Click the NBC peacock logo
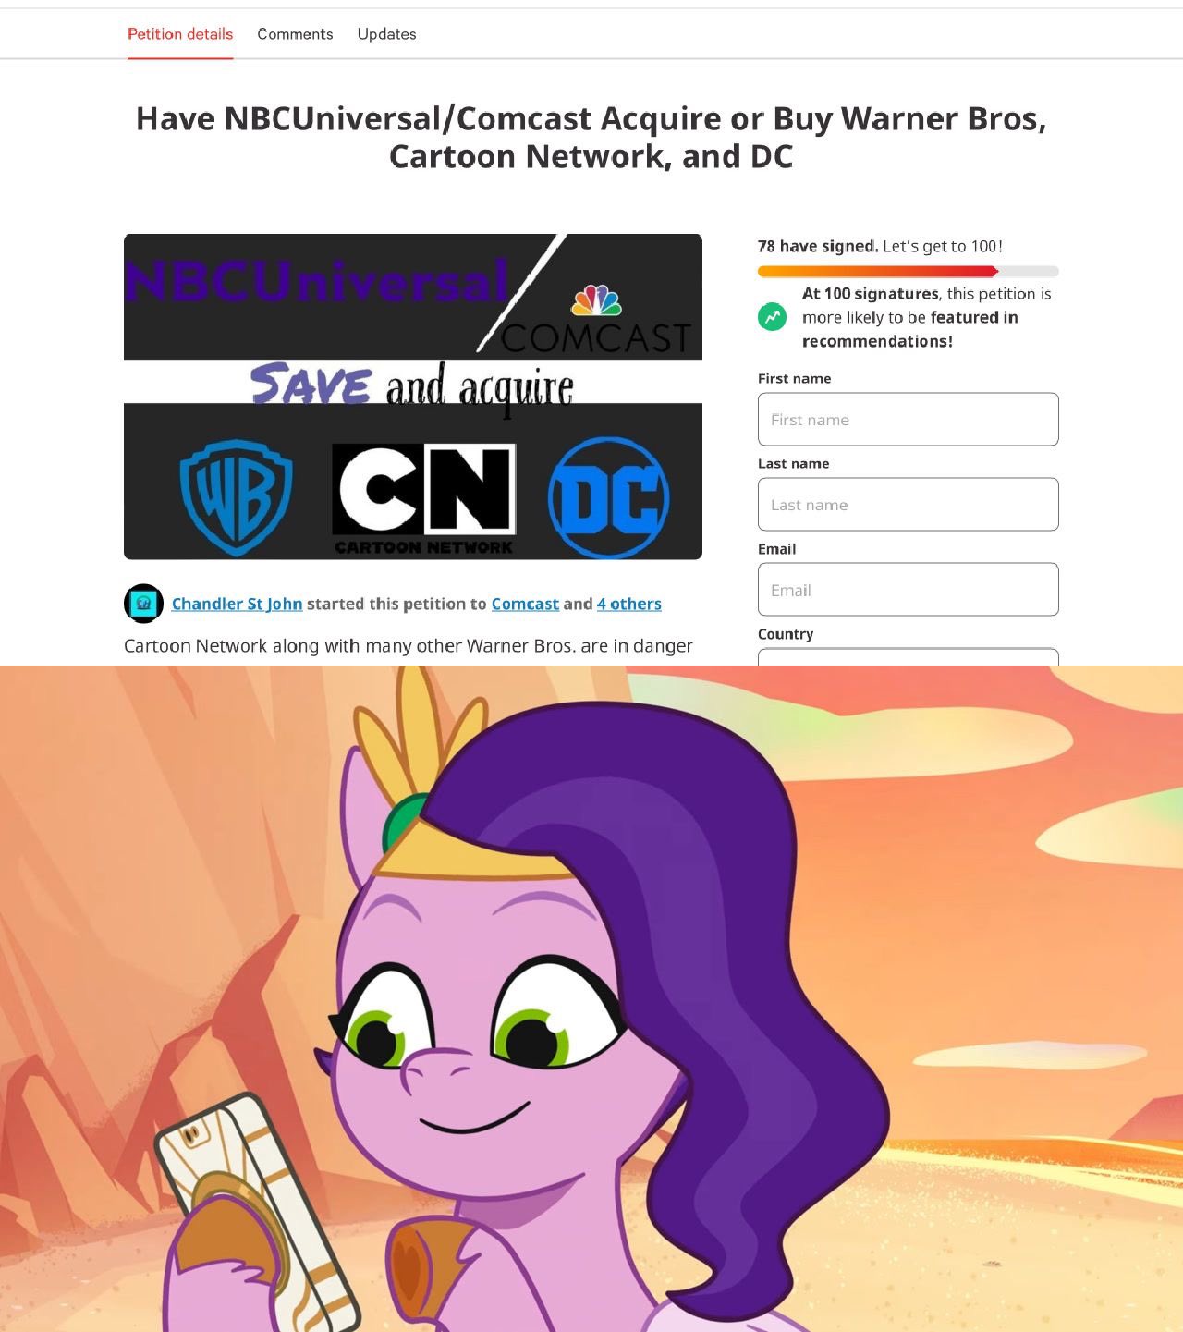Viewport: 1183px width, 1332px height. pyautogui.click(x=596, y=300)
